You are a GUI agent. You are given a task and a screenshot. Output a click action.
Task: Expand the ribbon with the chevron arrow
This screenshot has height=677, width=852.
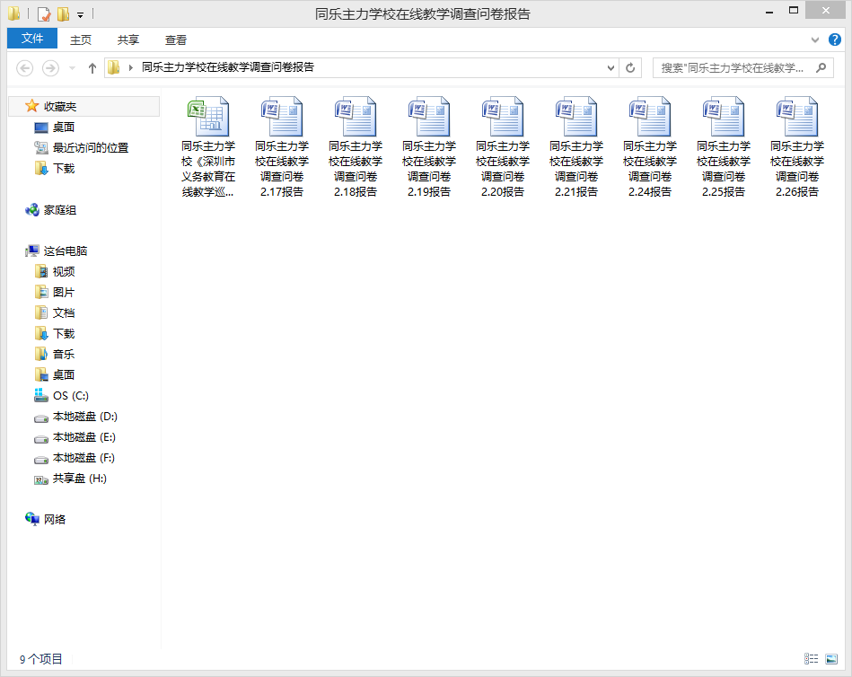pyautogui.click(x=815, y=40)
